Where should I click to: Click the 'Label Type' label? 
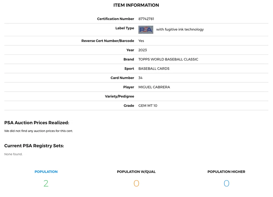click(x=125, y=28)
